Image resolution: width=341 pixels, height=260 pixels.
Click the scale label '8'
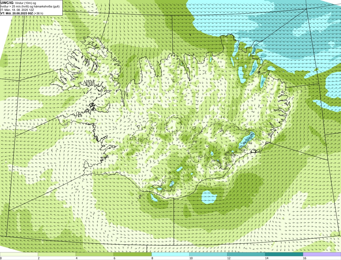152,258
